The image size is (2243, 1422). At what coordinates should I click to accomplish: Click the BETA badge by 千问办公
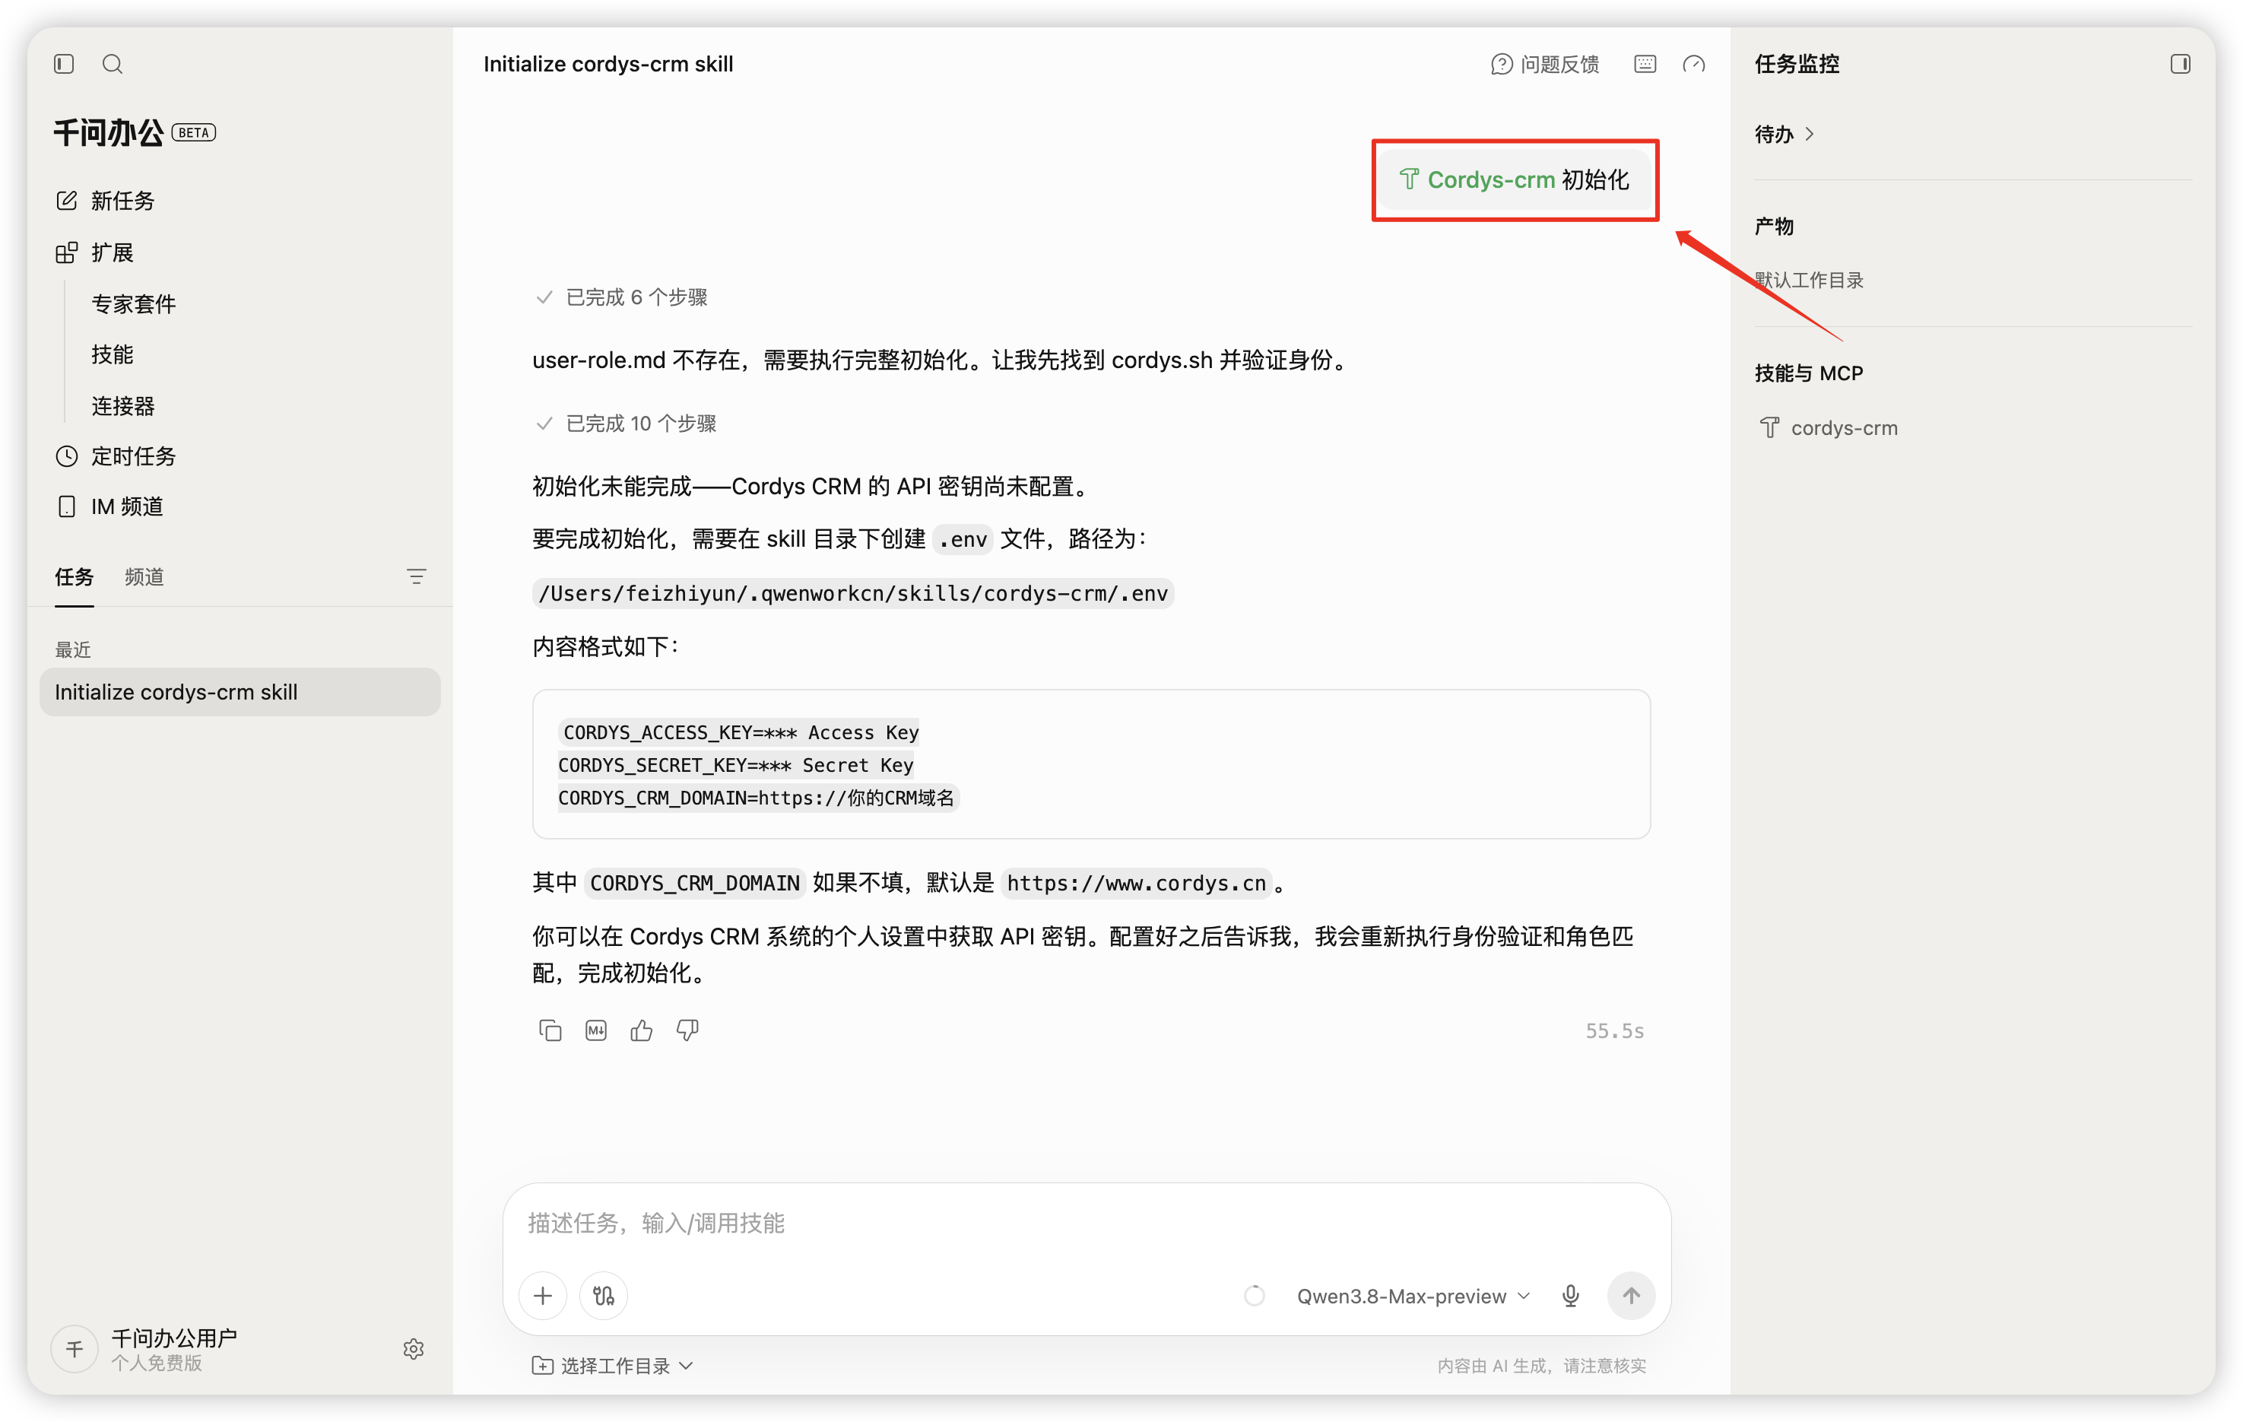coord(194,132)
